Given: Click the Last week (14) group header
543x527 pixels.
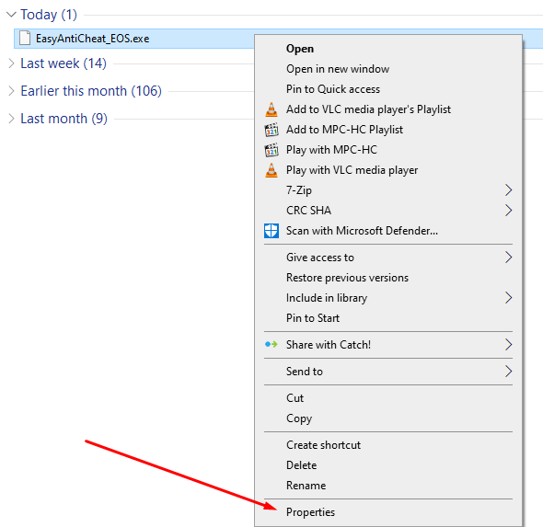Looking at the screenshot, I should 64,63.
